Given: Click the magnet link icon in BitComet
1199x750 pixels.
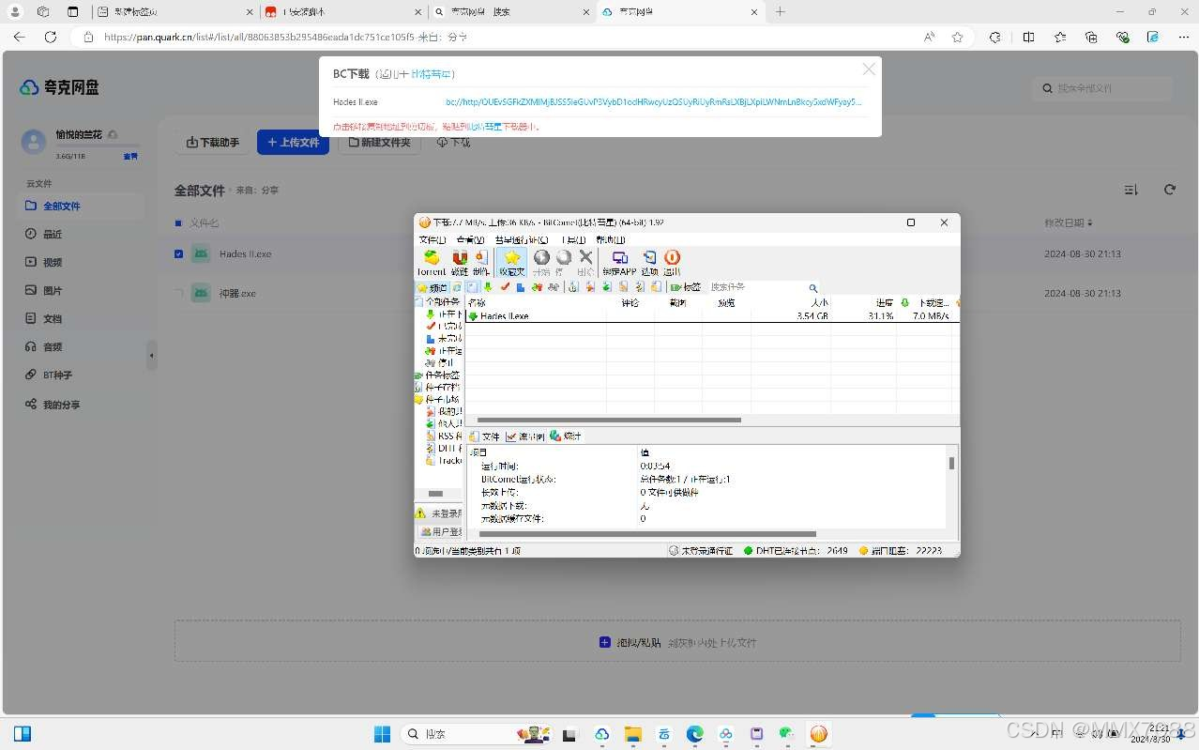Looking at the screenshot, I should click(x=460, y=262).
